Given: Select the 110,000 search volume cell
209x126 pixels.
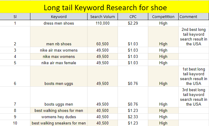Looking at the screenshot, I should point(103,23).
